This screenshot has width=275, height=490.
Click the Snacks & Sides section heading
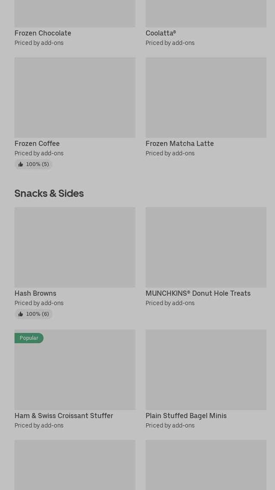coord(49,193)
